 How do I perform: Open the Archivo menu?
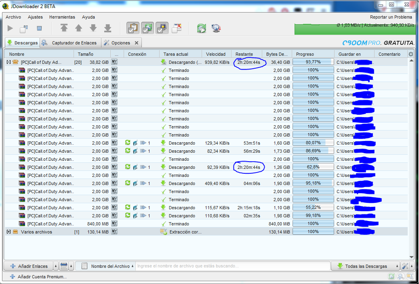(13, 17)
